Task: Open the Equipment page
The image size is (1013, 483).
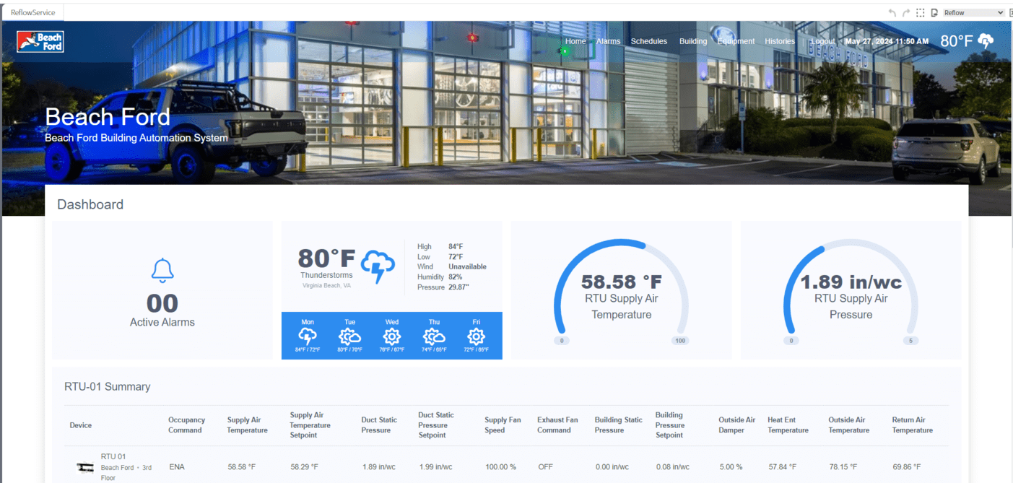Action: (736, 41)
